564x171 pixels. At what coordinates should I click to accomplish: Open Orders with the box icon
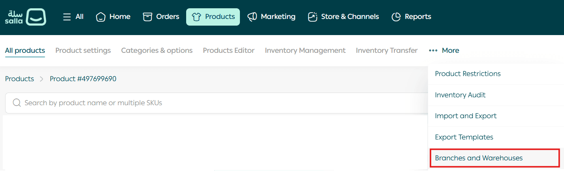click(147, 17)
